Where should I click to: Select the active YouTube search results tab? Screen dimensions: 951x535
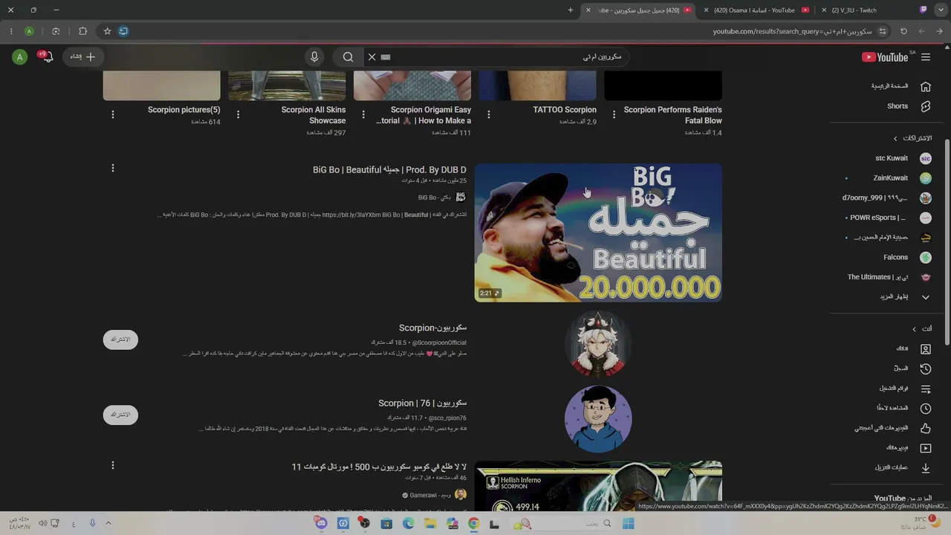(x=639, y=10)
